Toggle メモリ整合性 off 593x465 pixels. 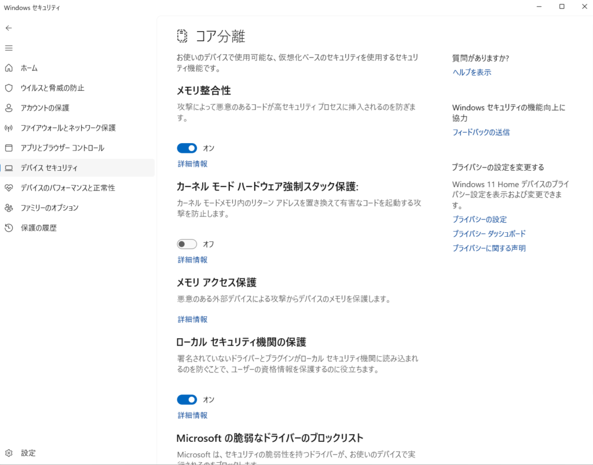coord(186,148)
